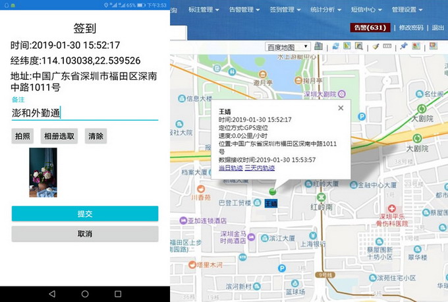Expand the 统计分析 dropdown menu
Viewport: 448px width, 302px height.
pyautogui.click(x=326, y=10)
